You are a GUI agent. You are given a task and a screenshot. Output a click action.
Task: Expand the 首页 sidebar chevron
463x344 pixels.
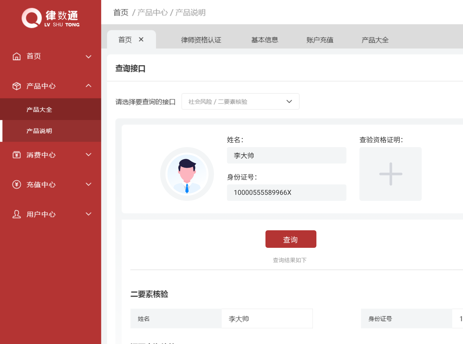tap(89, 57)
